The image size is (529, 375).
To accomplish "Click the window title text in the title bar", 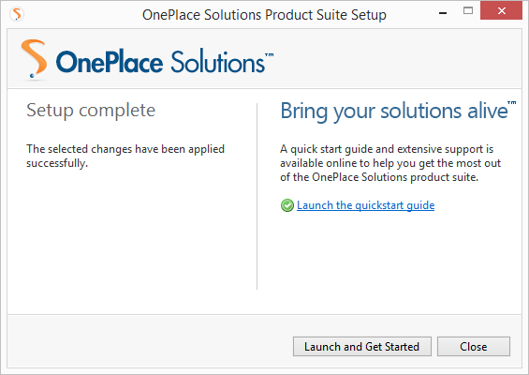I will point(264,15).
